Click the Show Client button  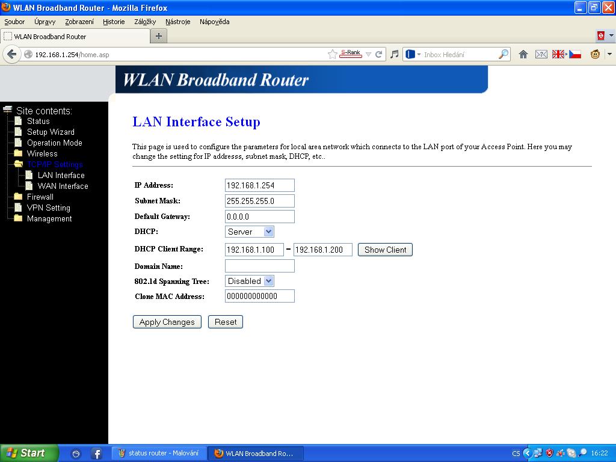coord(385,250)
